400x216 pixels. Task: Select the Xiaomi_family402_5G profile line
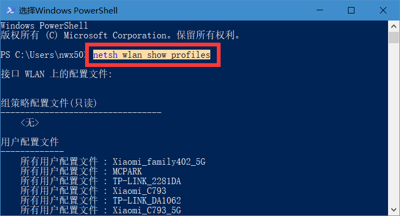tap(159, 161)
